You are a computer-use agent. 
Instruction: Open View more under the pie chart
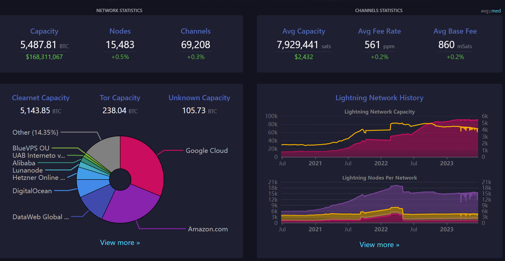coord(120,243)
